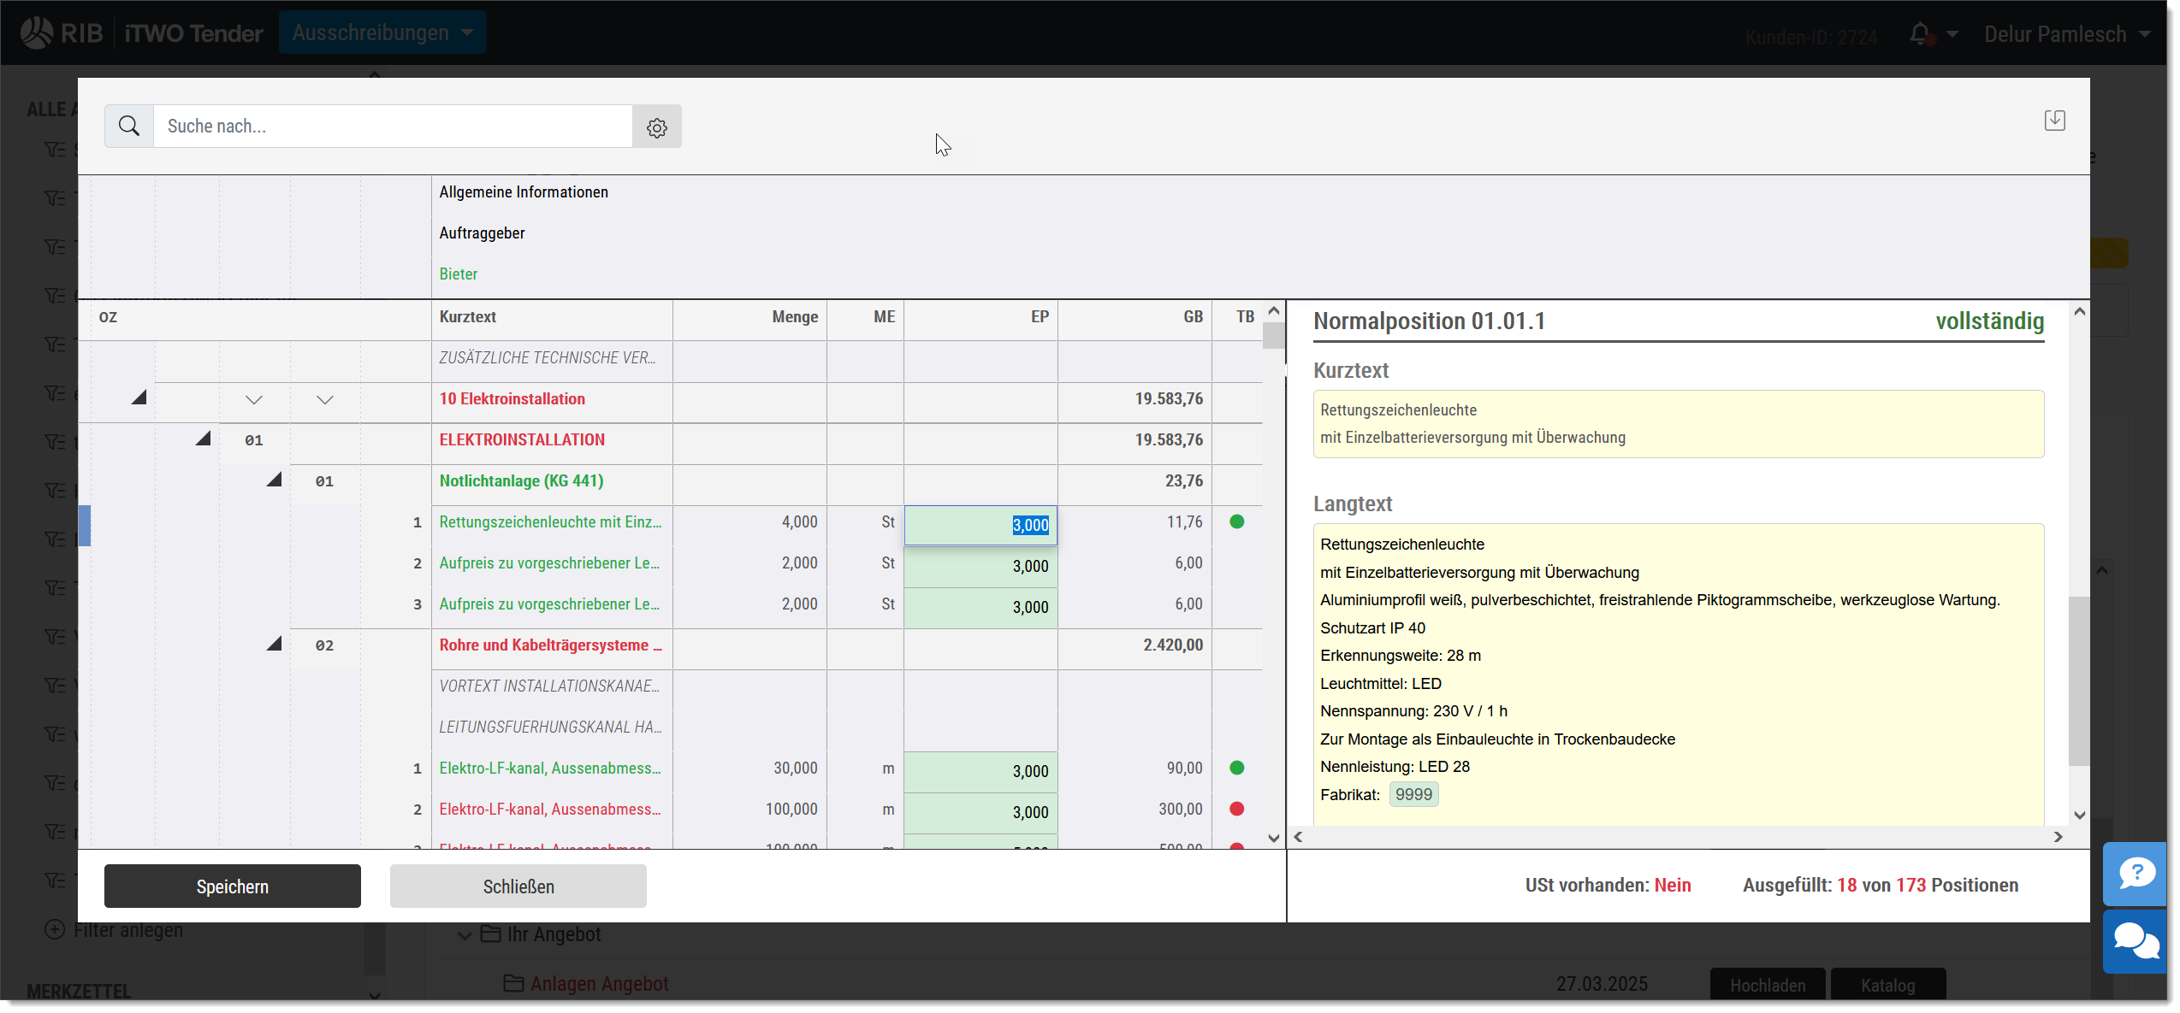Viewport: 2180px width, 1013px height.
Task: Open the help question-mark chat icon
Action: [2136, 874]
